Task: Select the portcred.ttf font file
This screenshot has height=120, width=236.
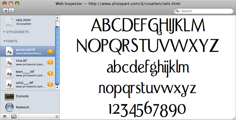Action: click(x=28, y=51)
